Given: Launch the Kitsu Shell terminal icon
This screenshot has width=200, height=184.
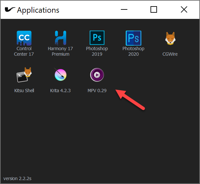Looking at the screenshot, I should point(24,75).
